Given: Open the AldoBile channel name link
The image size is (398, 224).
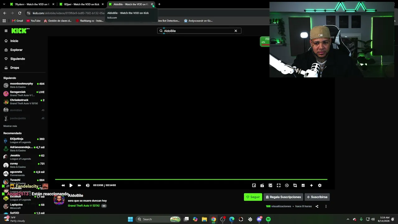Looking at the screenshot, I should point(76,195).
